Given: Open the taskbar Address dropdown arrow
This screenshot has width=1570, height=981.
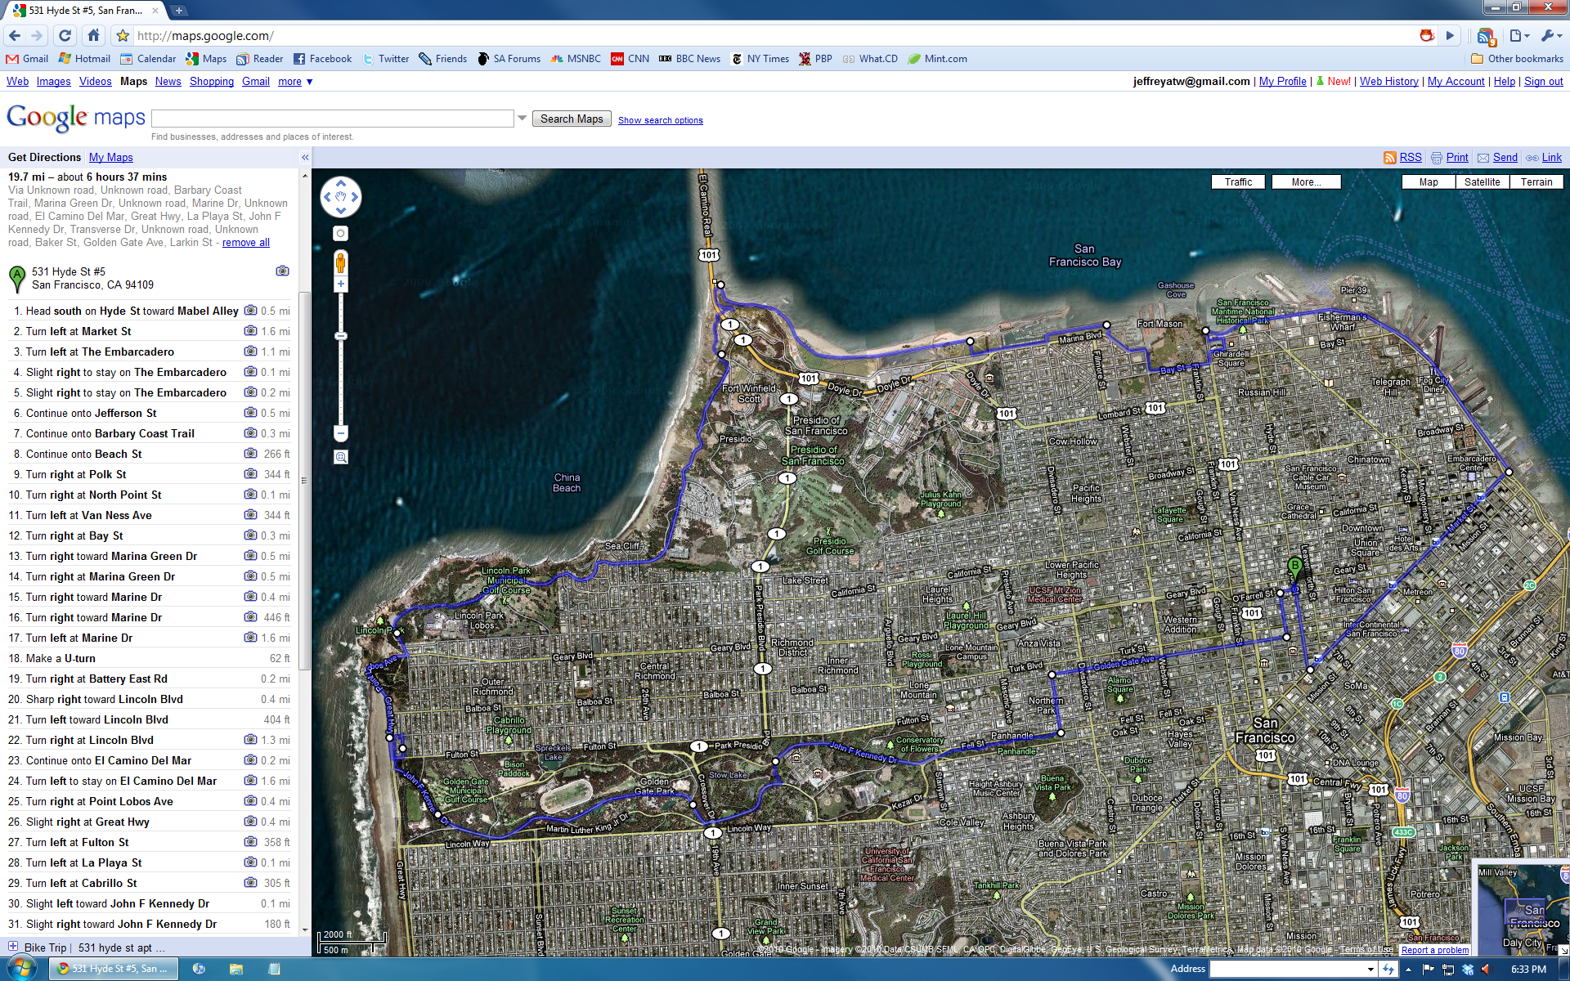Looking at the screenshot, I should click(1370, 969).
